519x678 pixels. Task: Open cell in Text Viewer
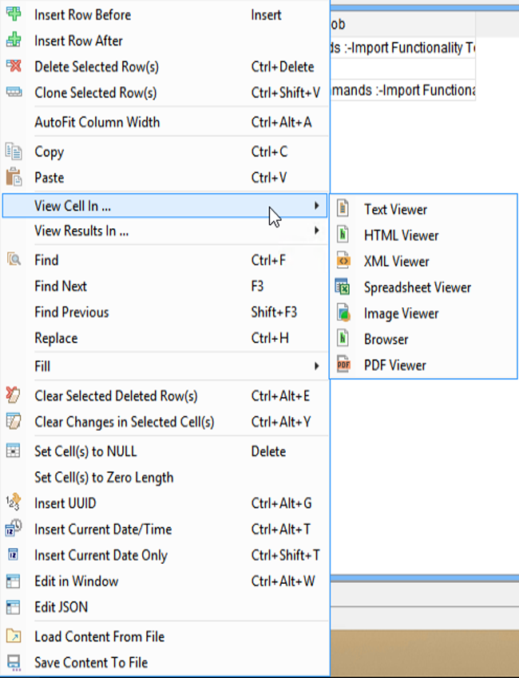(x=395, y=210)
